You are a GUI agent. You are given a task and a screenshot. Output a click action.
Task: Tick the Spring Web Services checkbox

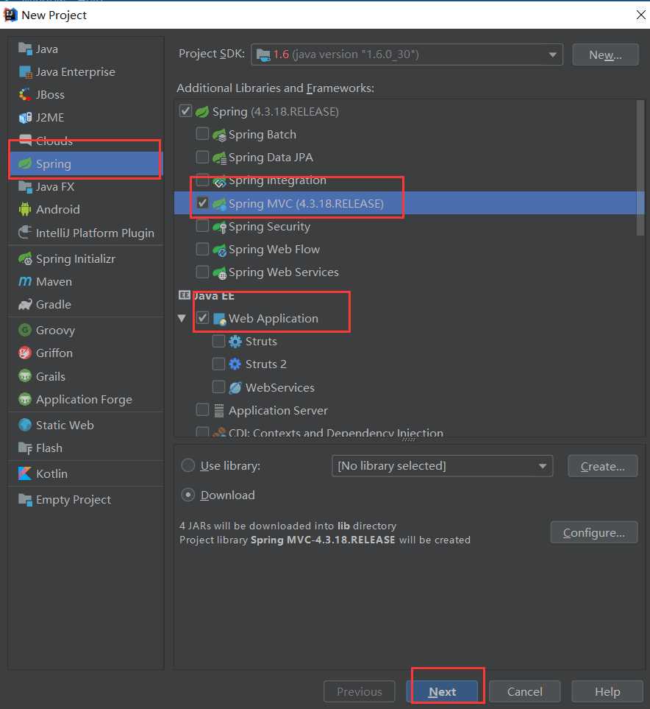[202, 272]
